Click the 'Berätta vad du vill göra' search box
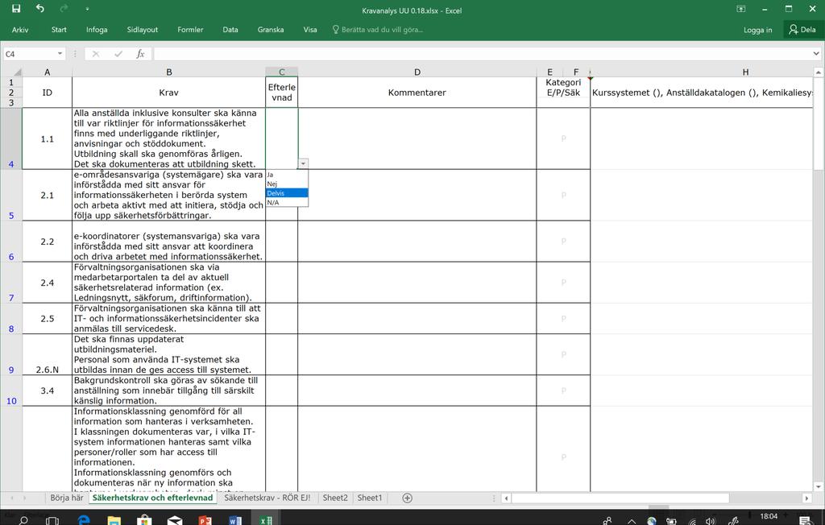Screen dimensions: 825x525 377,30
